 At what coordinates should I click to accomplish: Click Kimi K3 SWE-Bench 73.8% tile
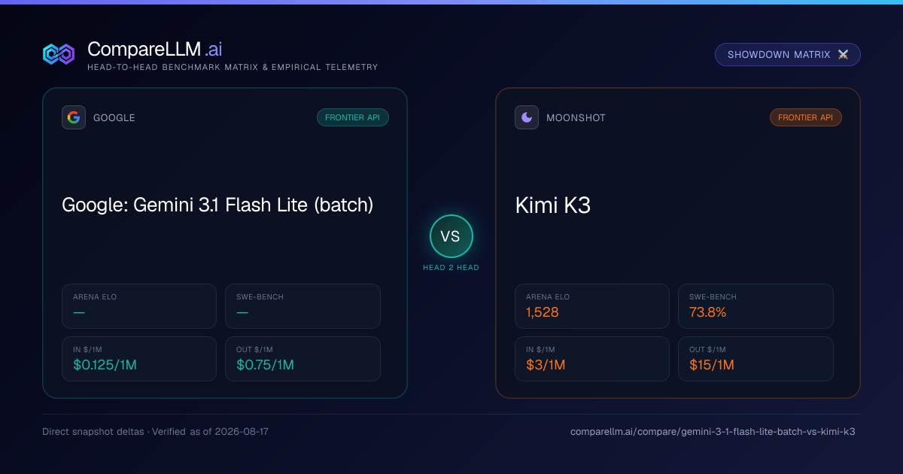(x=756, y=306)
